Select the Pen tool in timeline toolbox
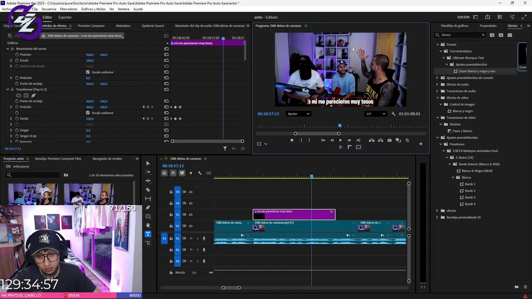This screenshot has width=532, height=299. click(148, 208)
